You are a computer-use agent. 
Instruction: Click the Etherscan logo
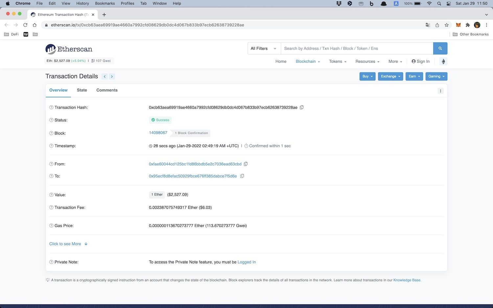click(x=69, y=49)
